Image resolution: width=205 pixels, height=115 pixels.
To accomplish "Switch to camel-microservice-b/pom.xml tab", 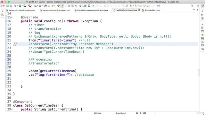I will coord(55,10).
